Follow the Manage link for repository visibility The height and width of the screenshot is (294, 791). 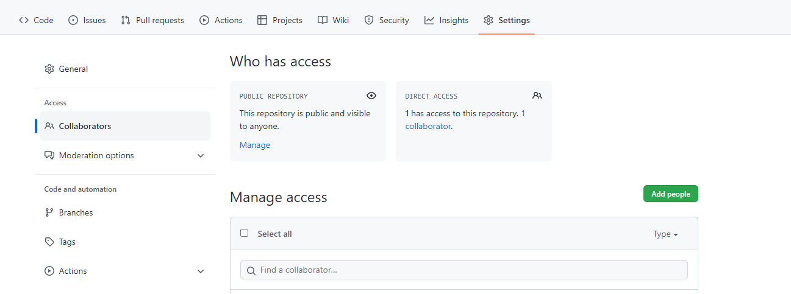pos(254,145)
